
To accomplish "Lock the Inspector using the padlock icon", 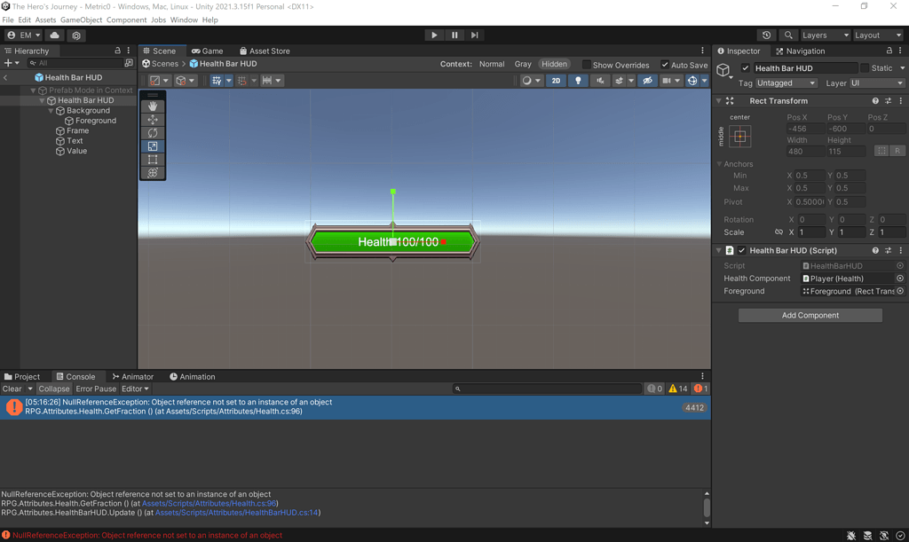I will (889, 51).
